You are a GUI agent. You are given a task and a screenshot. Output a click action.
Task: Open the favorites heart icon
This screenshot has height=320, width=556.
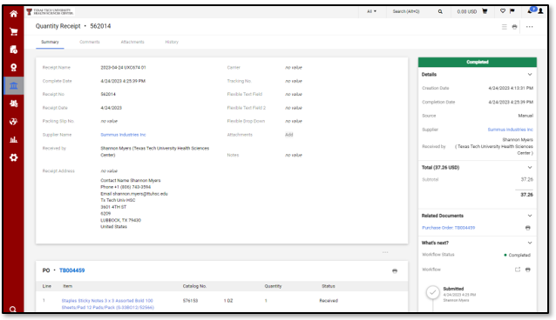503,11
